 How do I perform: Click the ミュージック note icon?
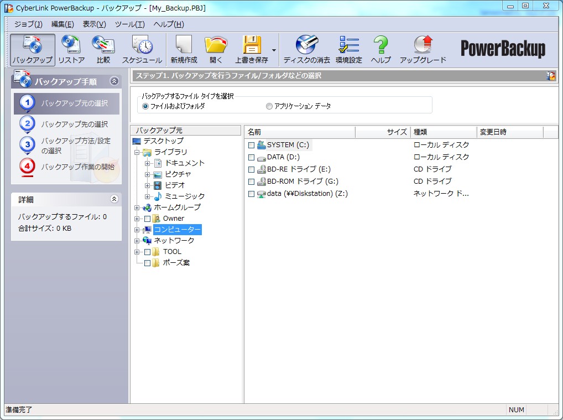point(158,196)
